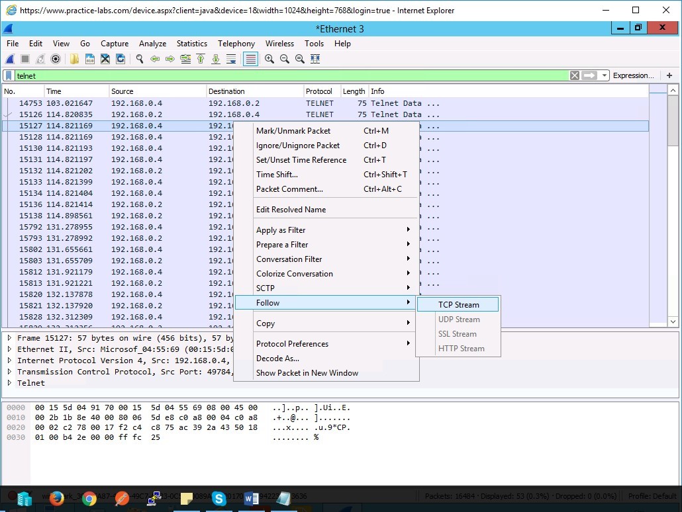Screen dimensions: 682x512
Task: Save this capture file icon
Action: pyautogui.click(x=90, y=59)
